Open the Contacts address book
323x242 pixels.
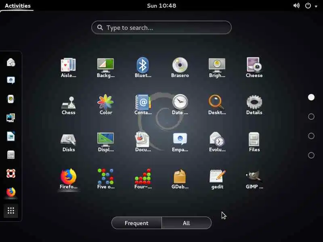click(143, 104)
